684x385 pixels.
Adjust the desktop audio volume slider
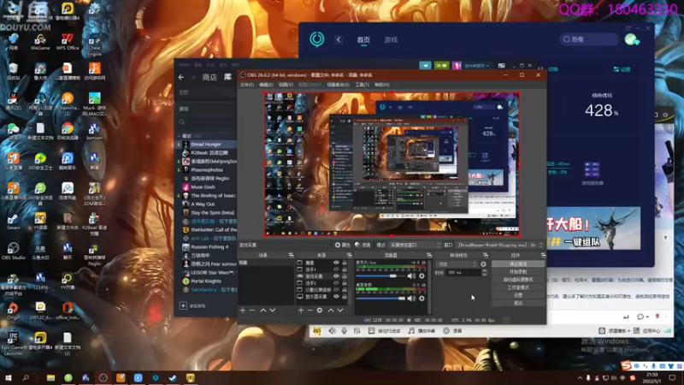pos(380,298)
